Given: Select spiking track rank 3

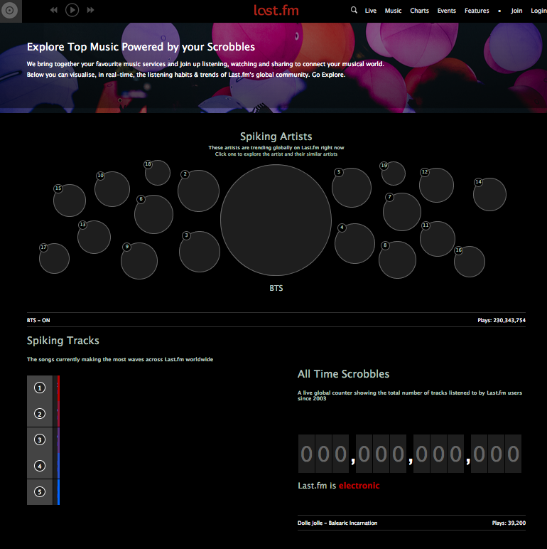Looking at the screenshot, I should 40,439.
